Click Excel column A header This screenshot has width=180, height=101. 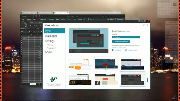[26, 35]
